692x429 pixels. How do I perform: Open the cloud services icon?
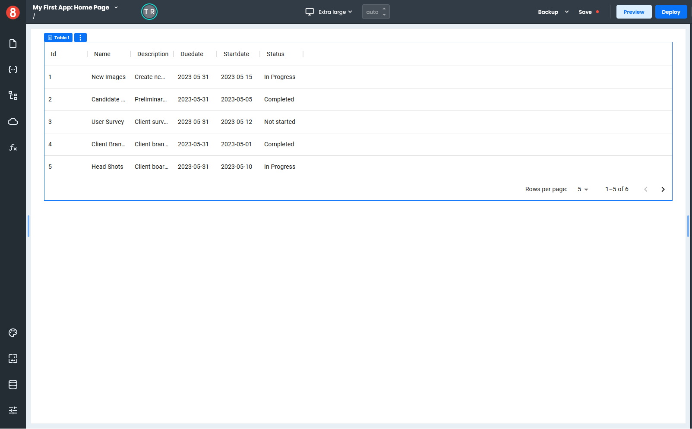pos(13,121)
